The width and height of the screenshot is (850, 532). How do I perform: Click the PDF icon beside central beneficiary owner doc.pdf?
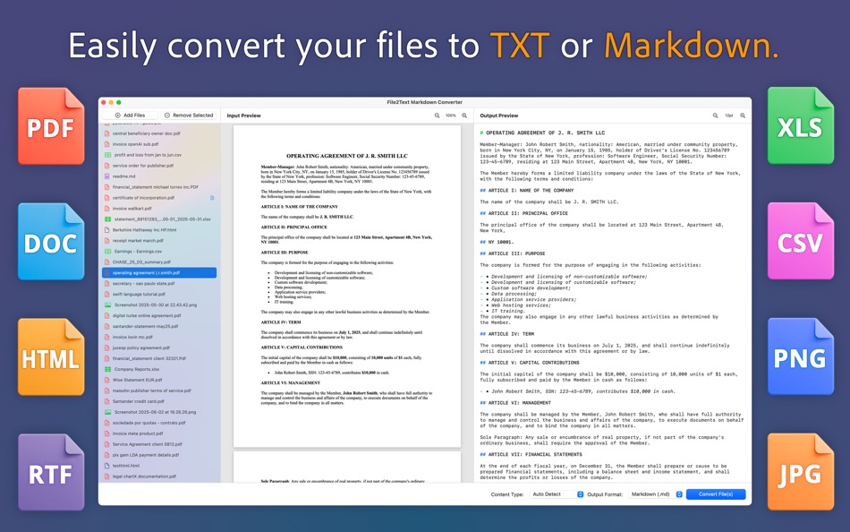point(107,133)
